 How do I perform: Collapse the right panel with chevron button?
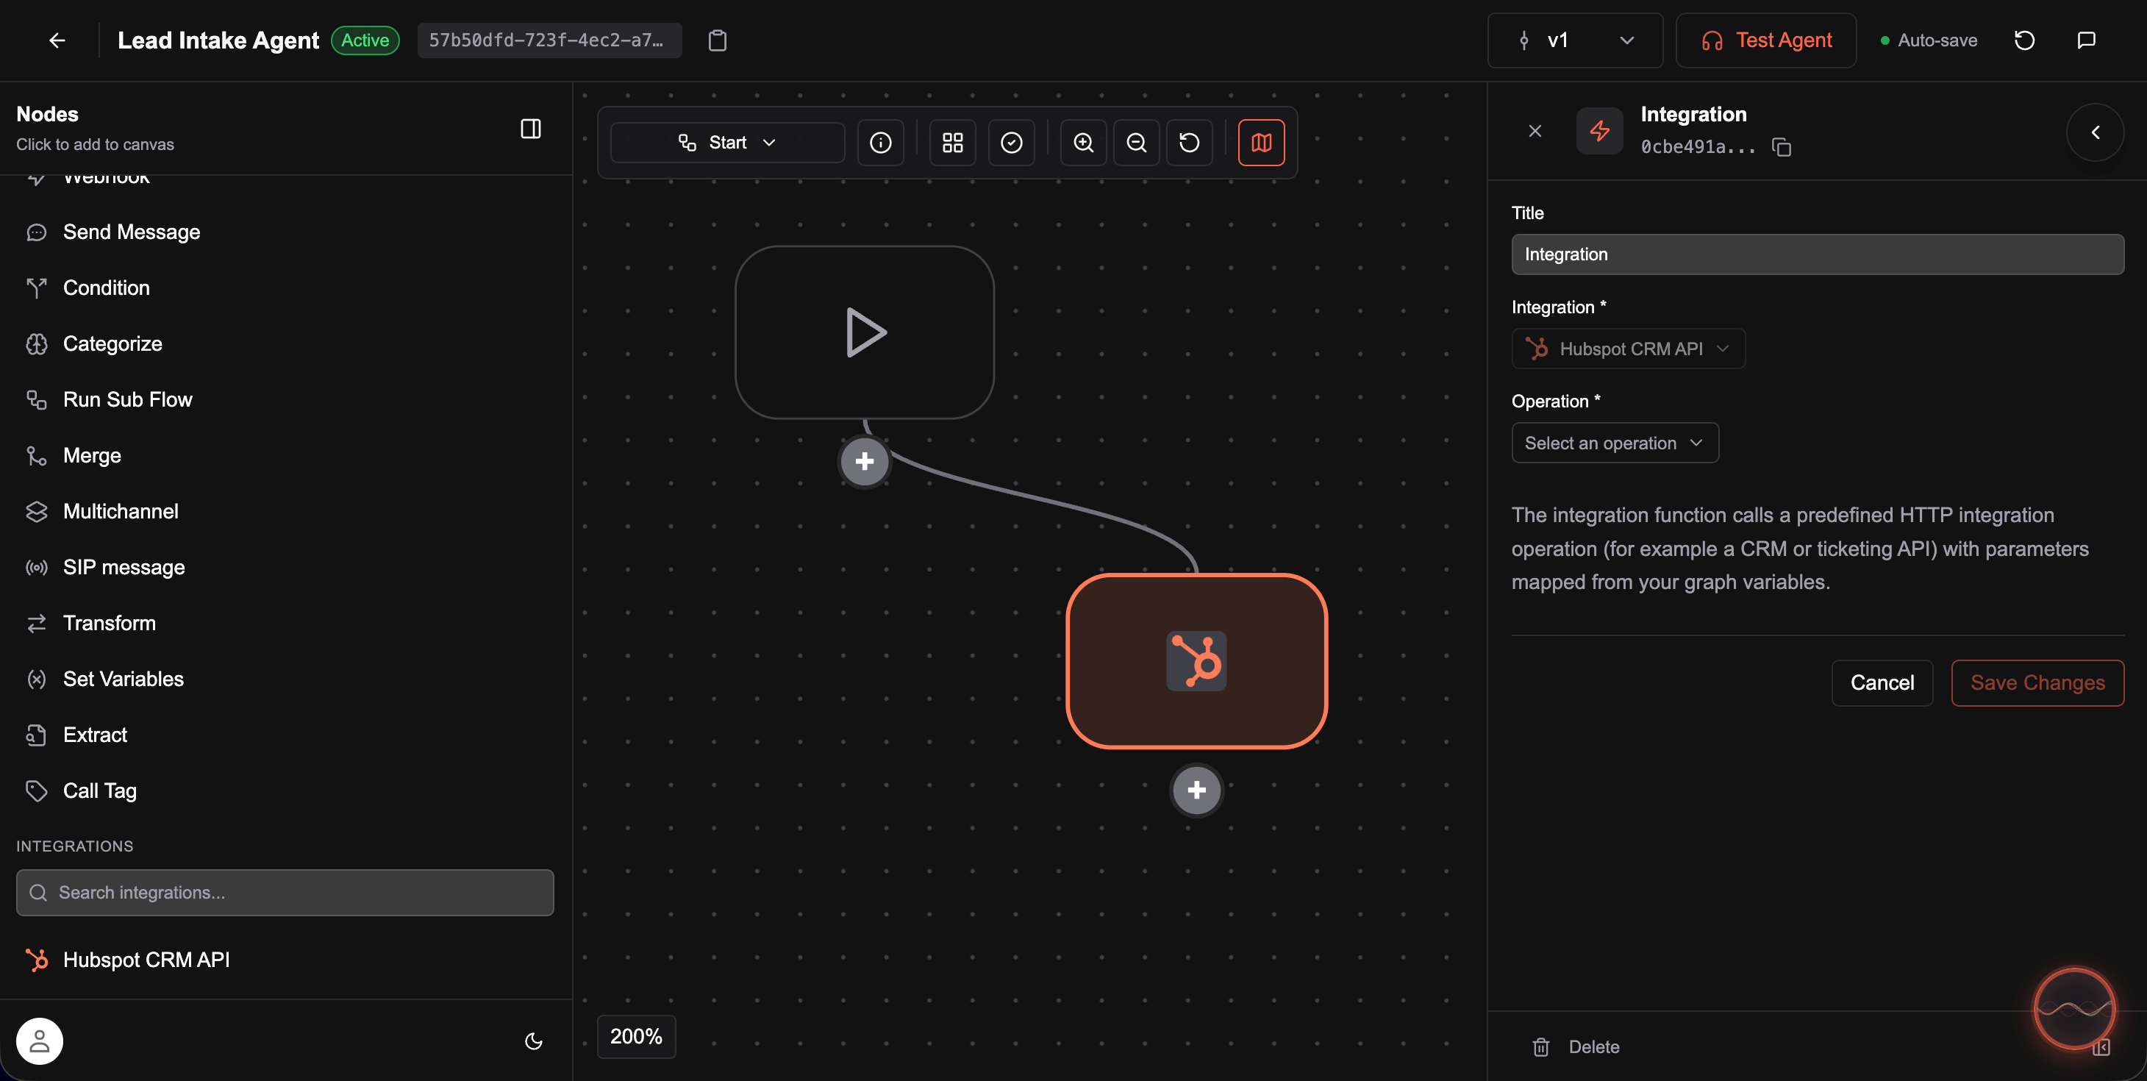tap(2095, 132)
